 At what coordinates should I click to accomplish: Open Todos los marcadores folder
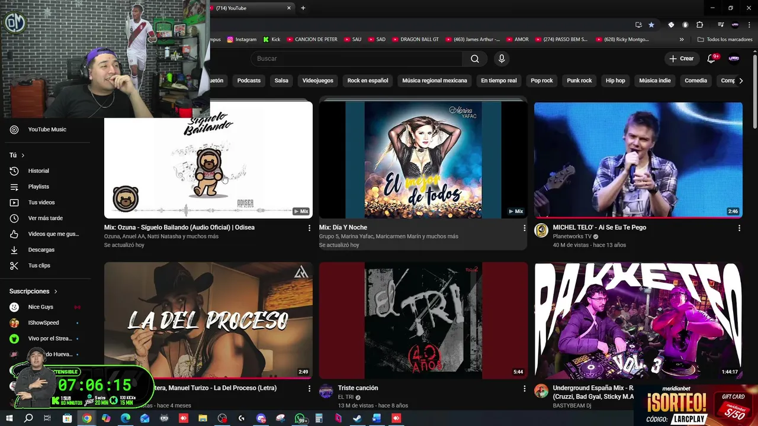[725, 40]
